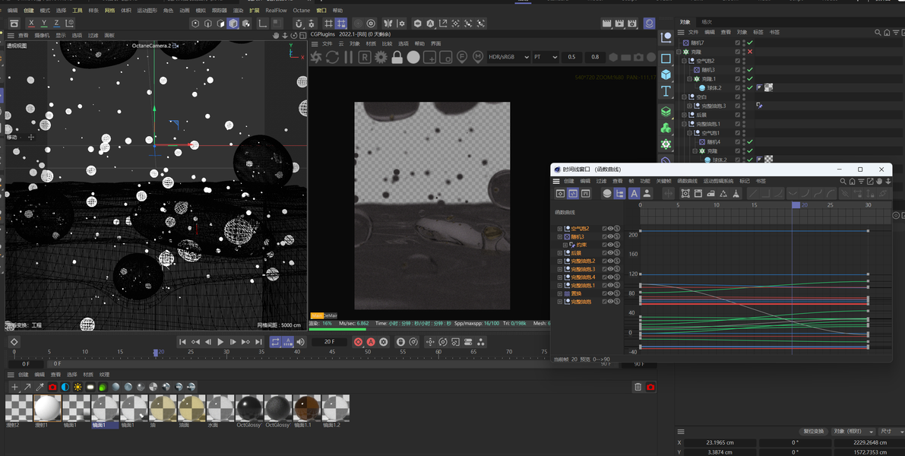Click the Octane lock resolution padlock icon
905x456 pixels.
tap(397, 58)
